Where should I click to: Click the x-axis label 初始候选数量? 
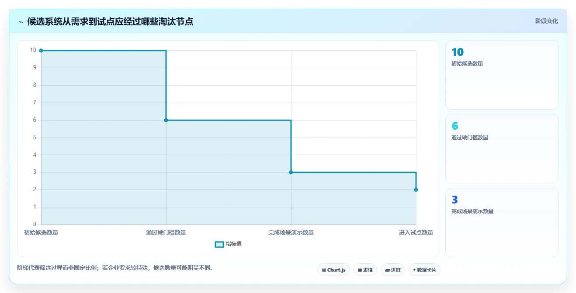(41, 232)
